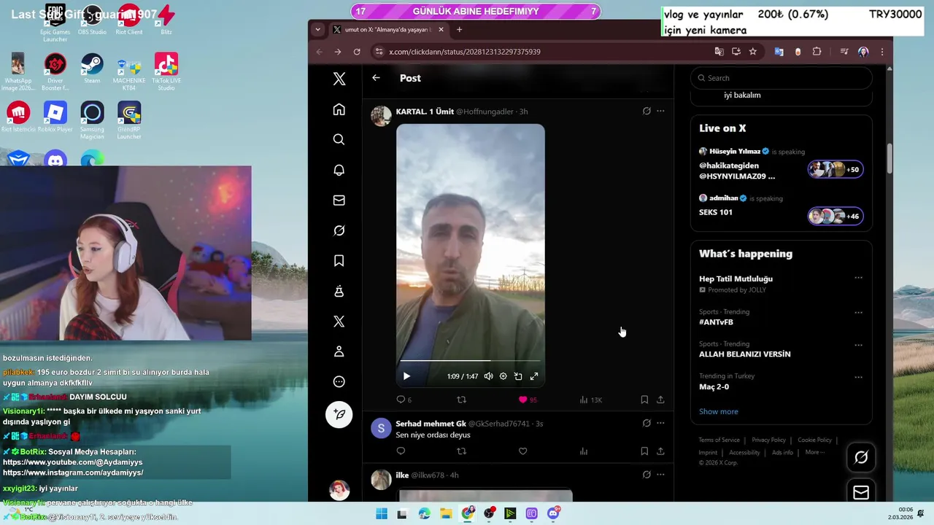
Task: Mute the video volume
Action: tap(488, 376)
